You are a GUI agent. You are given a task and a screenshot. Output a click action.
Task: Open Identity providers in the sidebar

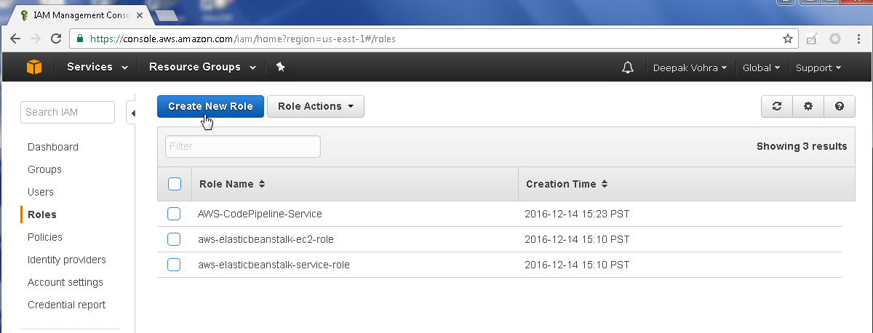click(67, 260)
